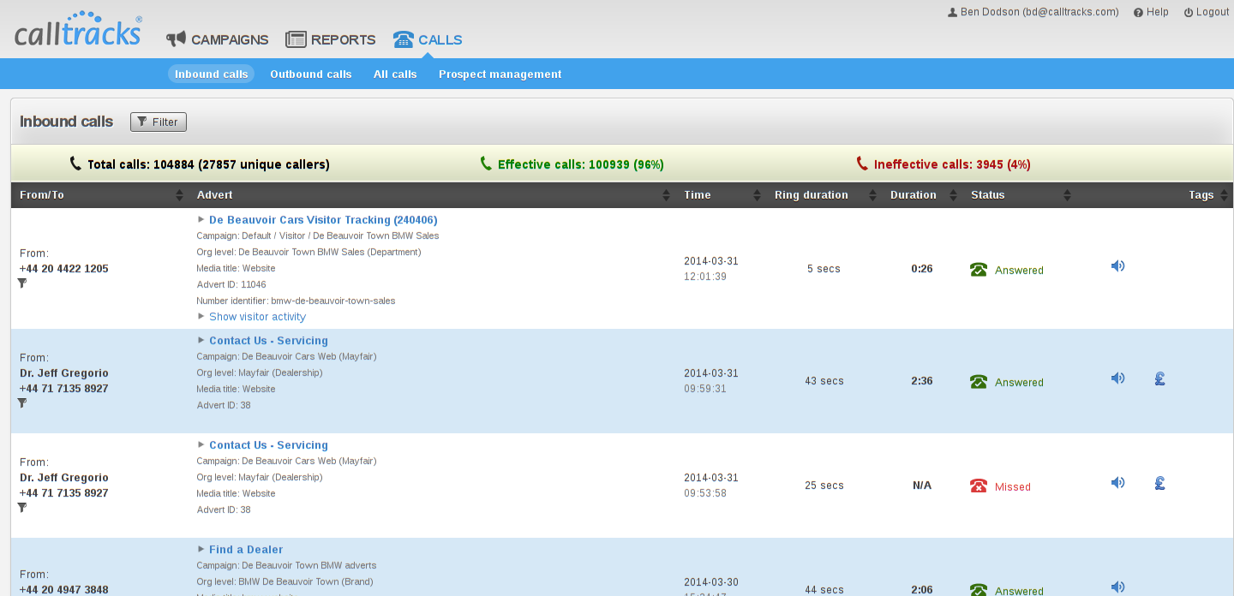Image resolution: width=1234 pixels, height=596 pixels.
Task: Click pound icon on missed call row
Action: pos(1159,483)
